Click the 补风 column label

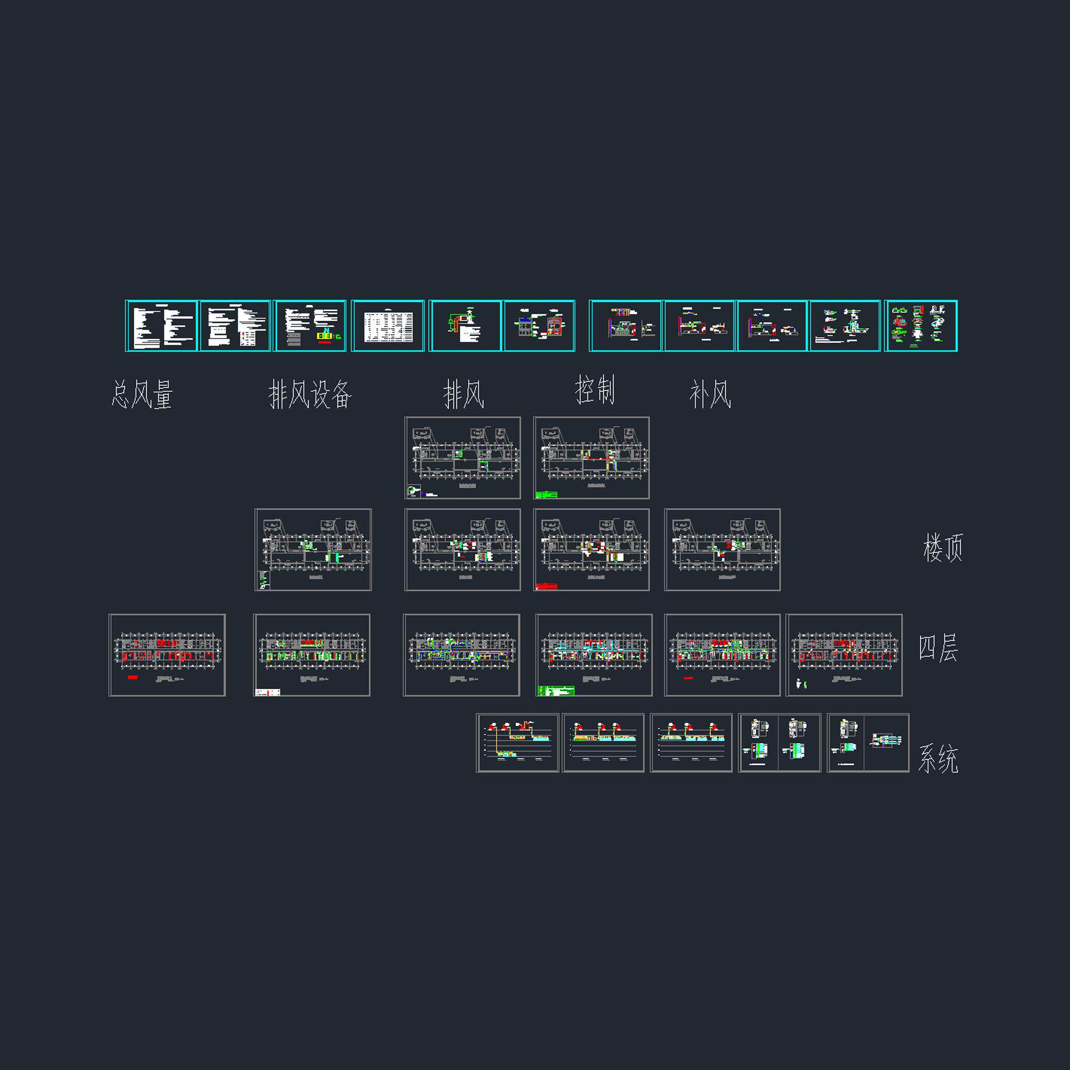point(710,394)
